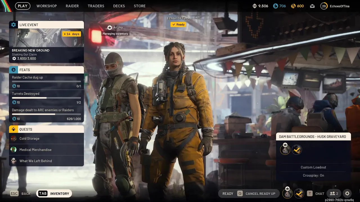Screen dimensions: 360x202
Task: Click the coin currency icon beside 9,506
Action: pos(255,6)
